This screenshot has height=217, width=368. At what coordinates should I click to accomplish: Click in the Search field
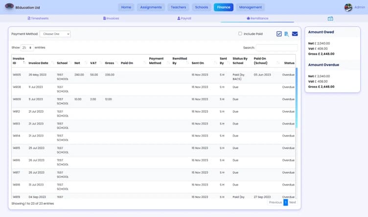[x=276, y=48]
